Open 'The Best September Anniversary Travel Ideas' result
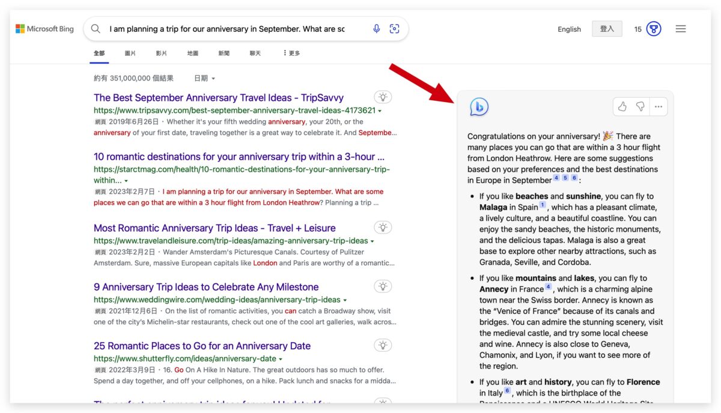The width and height of the screenshot is (721, 413). 219,97
